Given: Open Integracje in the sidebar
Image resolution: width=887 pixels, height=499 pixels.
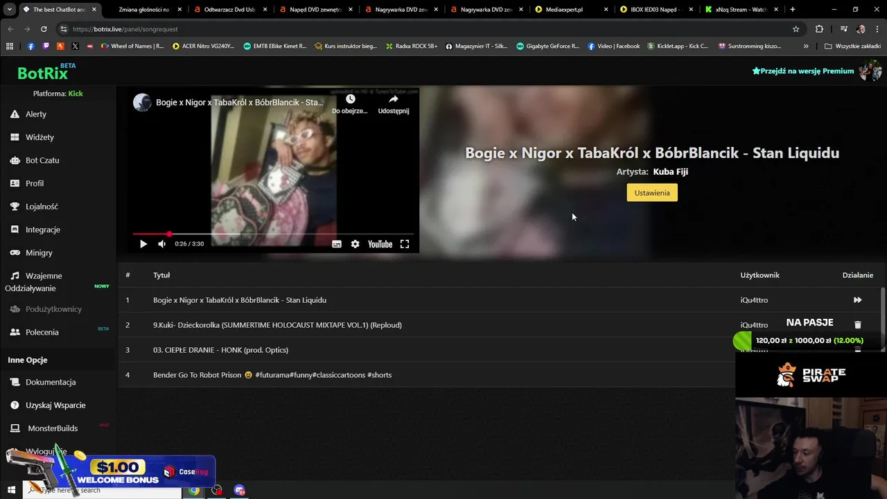Looking at the screenshot, I should point(43,229).
